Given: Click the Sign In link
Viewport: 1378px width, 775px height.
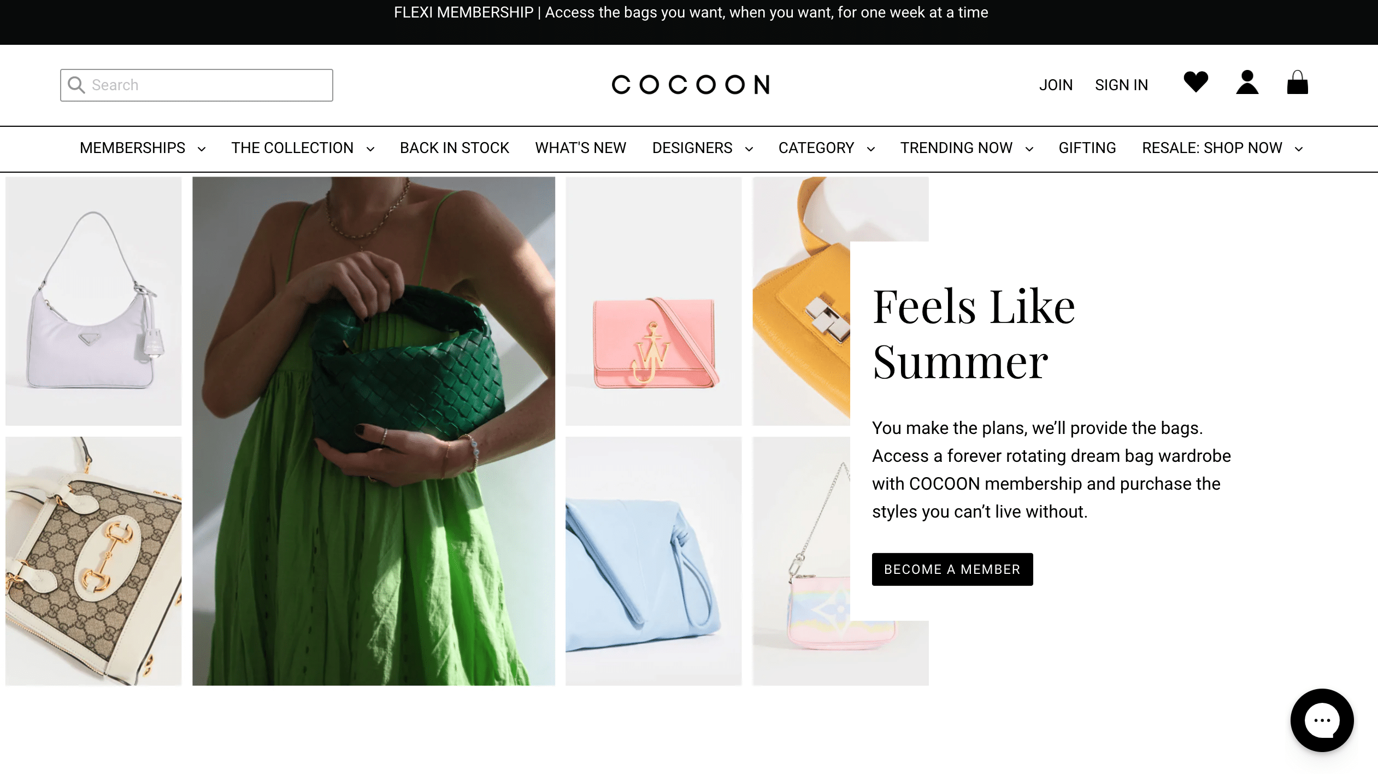Looking at the screenshot, I should [x=1121, y=85].
